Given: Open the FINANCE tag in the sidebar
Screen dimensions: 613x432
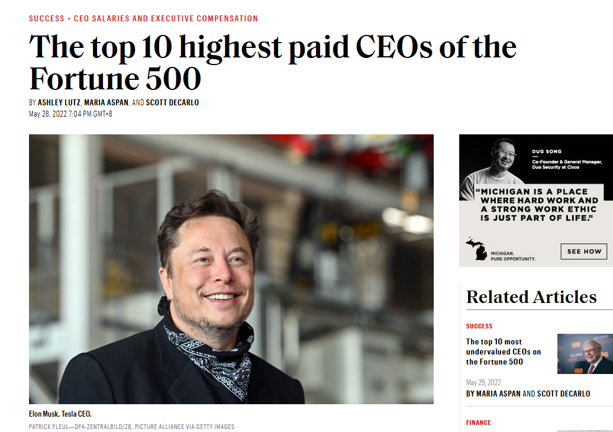Looking at the screenshot, I should coord(478,423).
